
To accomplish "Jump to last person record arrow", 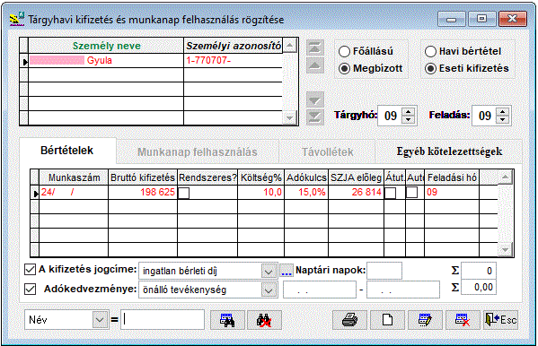I will (x=315, y=117).
